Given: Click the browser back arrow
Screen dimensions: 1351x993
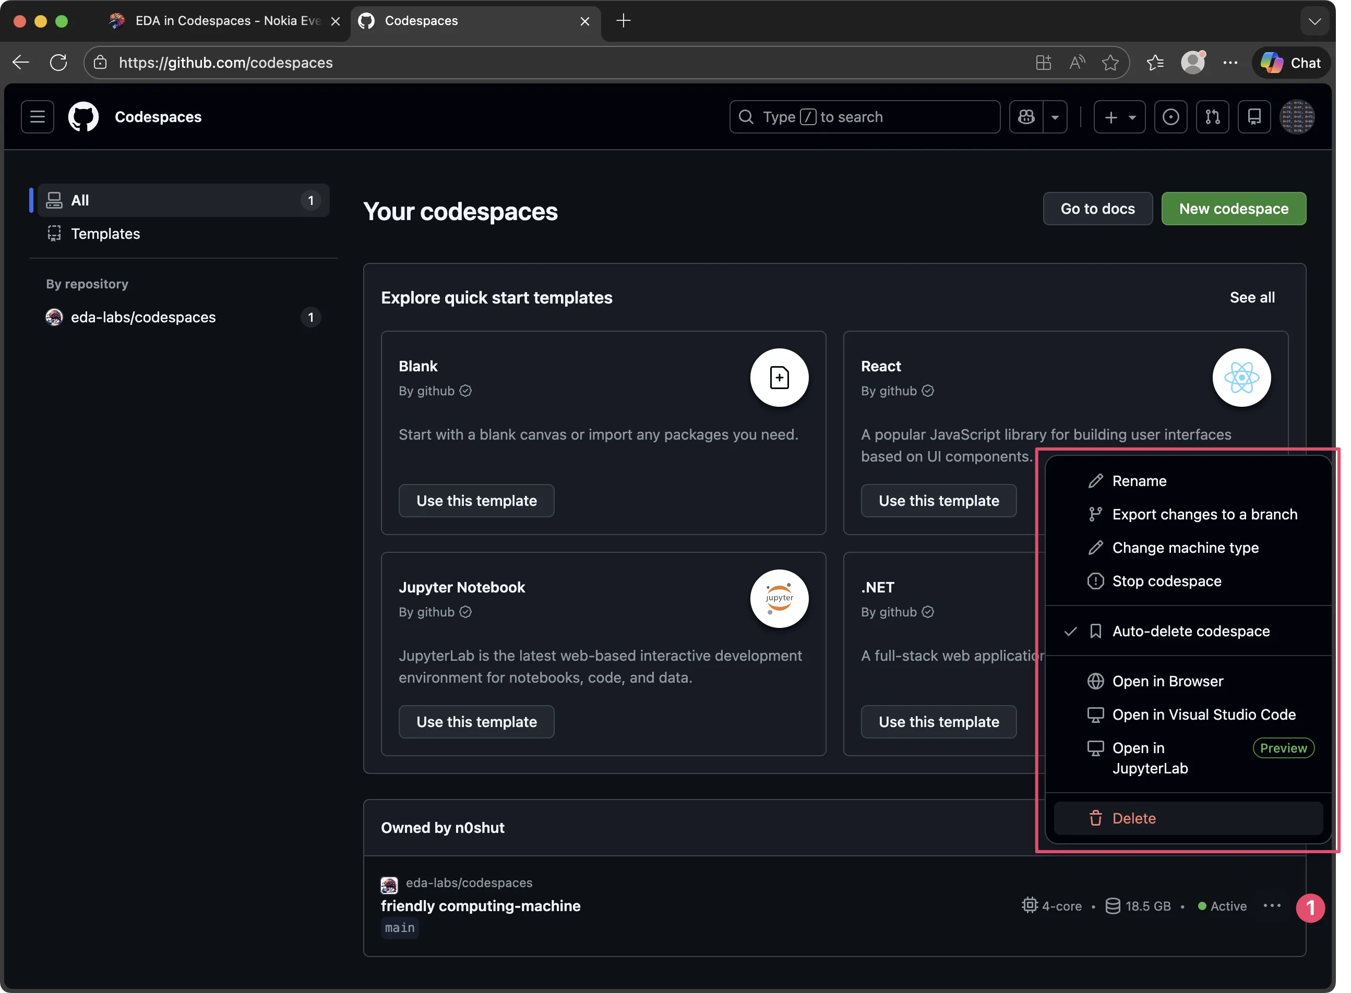Looking at the screenshot, I should (x=21, y=63).
